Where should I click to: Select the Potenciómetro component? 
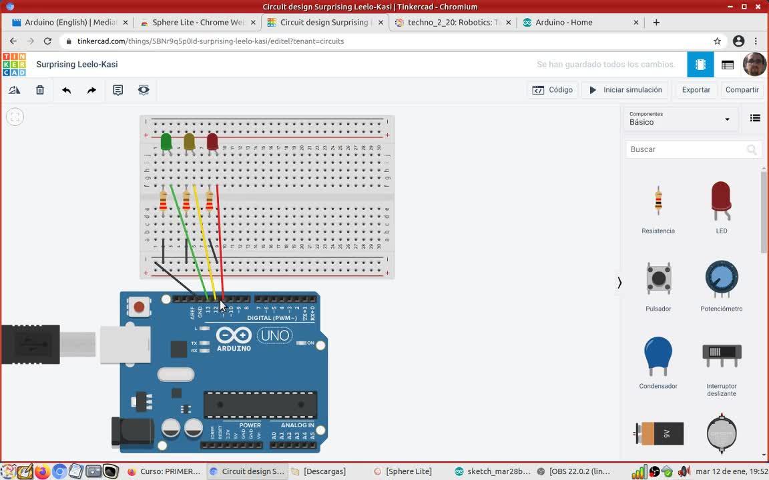(x=721, y=280)
